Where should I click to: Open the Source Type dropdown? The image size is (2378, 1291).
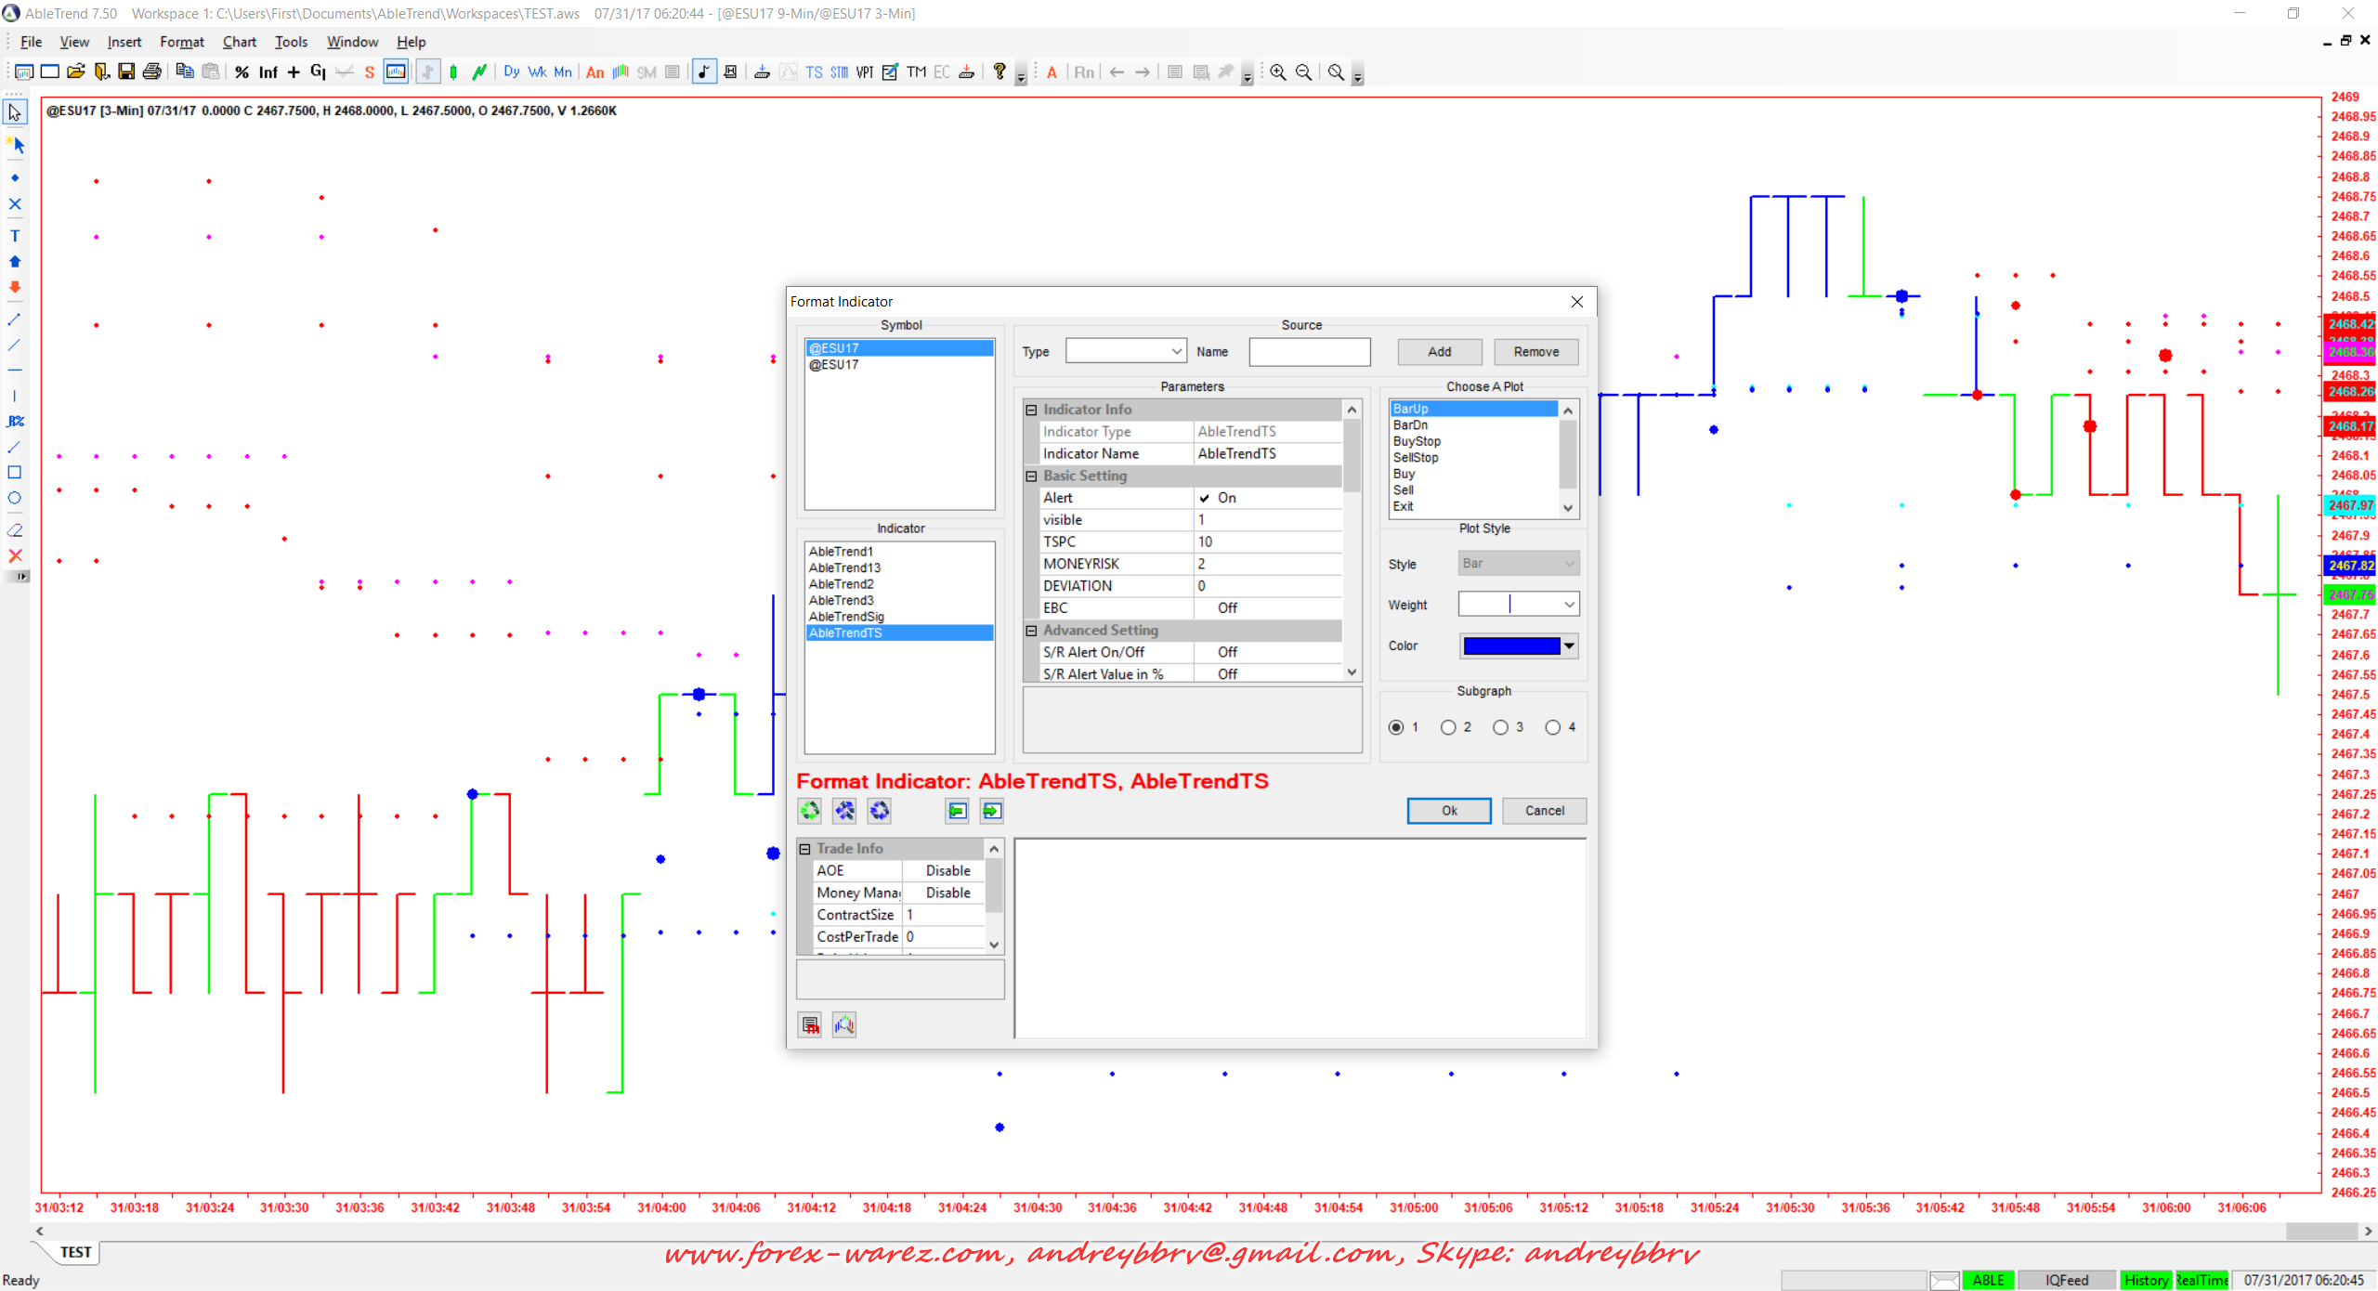[x=1176, y=351]
